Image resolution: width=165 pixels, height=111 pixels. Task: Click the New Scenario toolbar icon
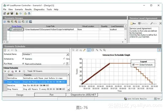click(5, 13)
